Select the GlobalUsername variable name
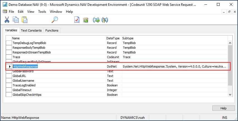238x121 pixels. 23,81
